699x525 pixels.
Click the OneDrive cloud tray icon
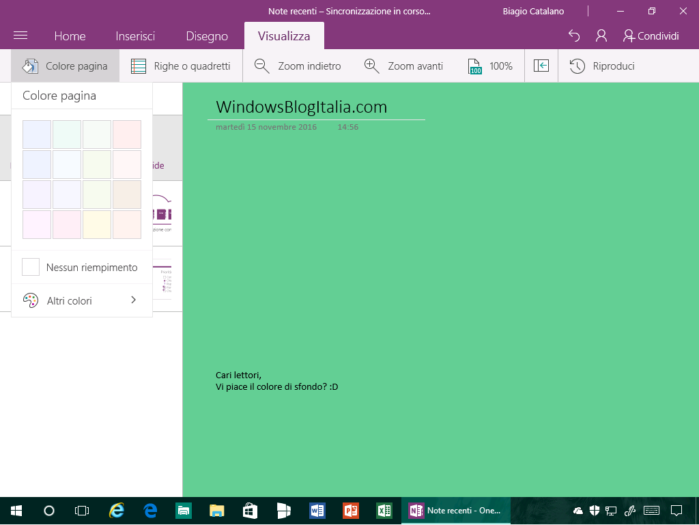click(x=578, y=511)
